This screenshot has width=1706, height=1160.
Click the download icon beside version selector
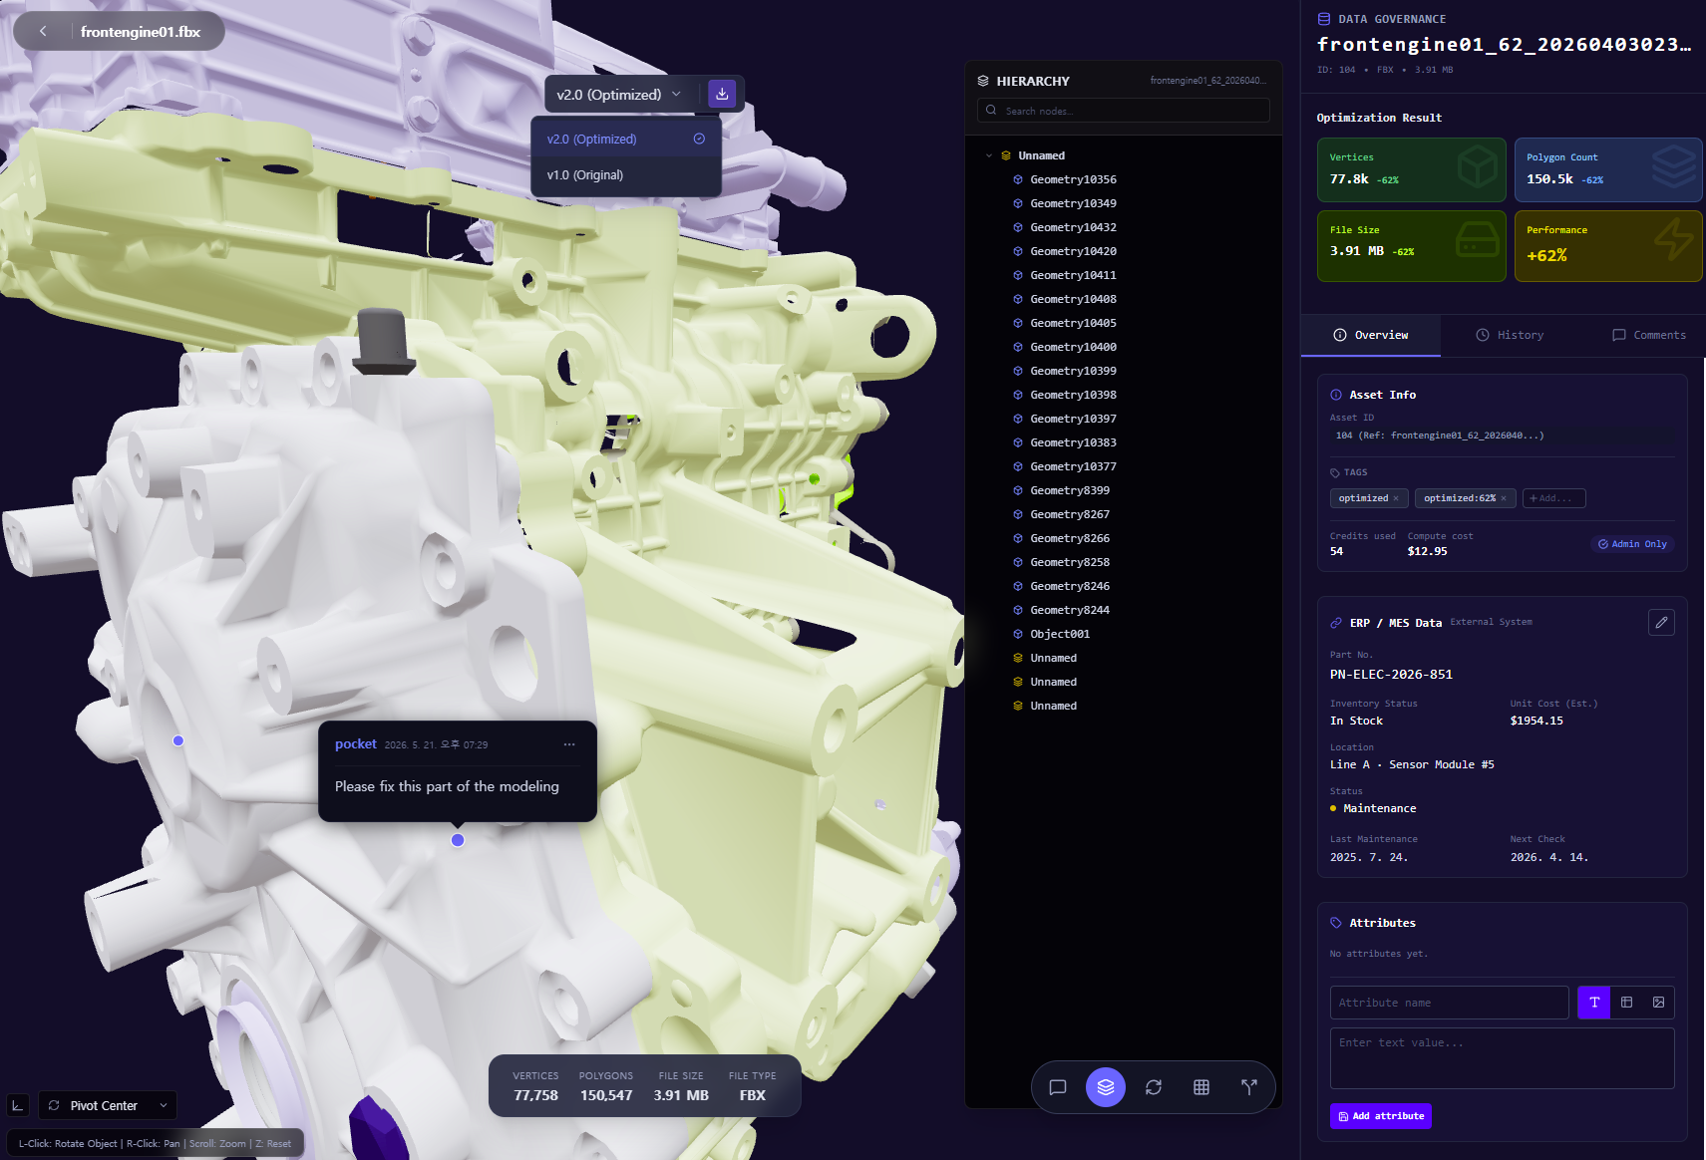722,94
